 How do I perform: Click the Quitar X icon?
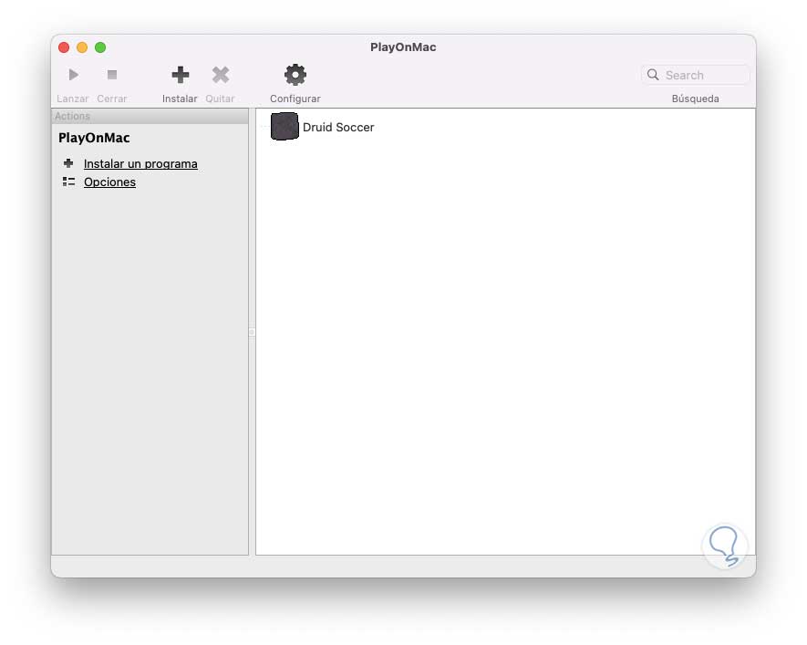coord(221,75)
